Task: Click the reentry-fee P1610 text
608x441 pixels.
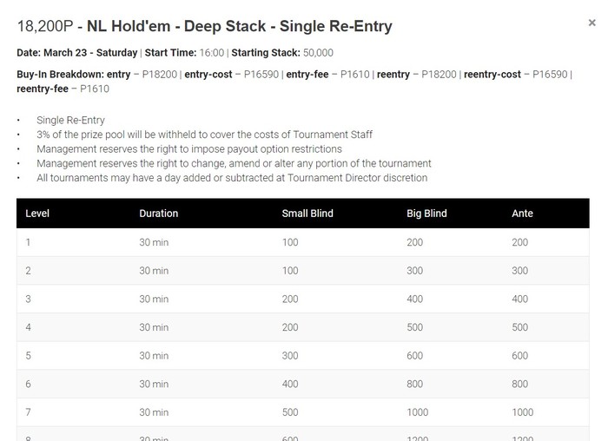Action: pos(63,89)
